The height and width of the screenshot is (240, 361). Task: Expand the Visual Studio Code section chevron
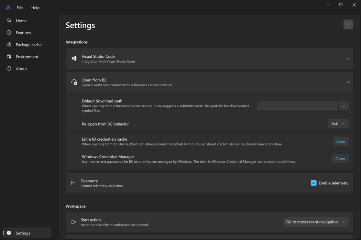tap(348, 58)
